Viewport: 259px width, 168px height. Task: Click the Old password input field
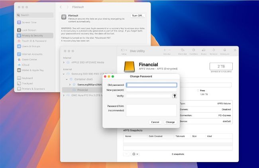tap(151, 85)
